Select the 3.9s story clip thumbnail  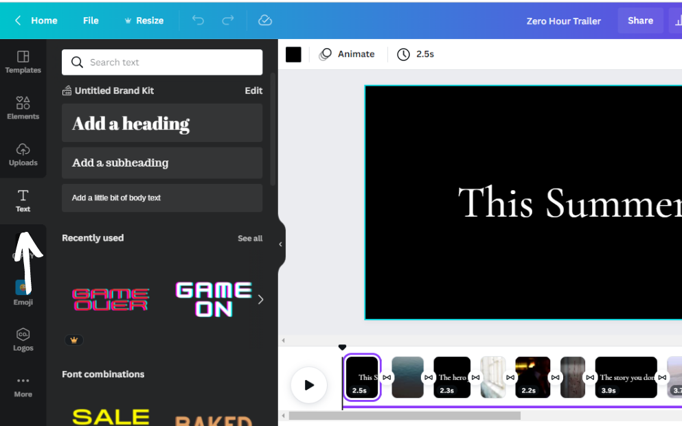[626, 377]
